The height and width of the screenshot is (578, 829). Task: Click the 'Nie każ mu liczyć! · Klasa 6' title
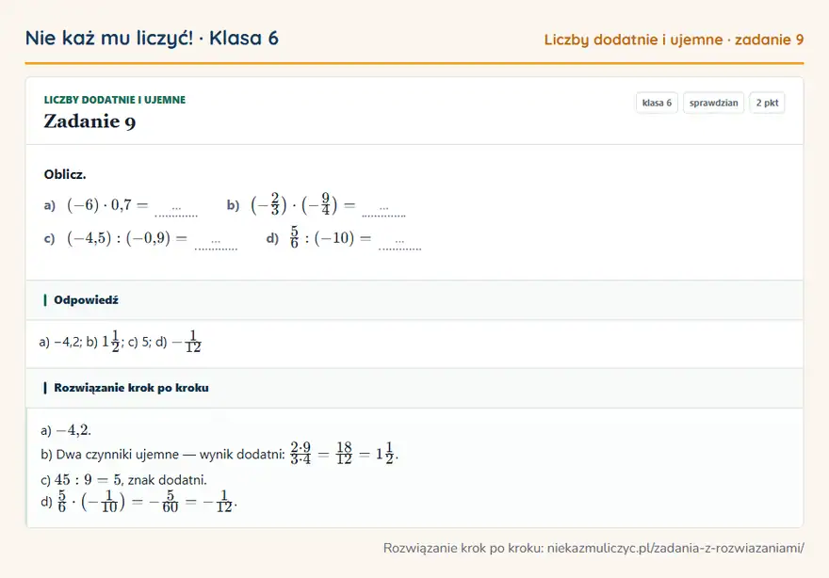pos(152,38)
